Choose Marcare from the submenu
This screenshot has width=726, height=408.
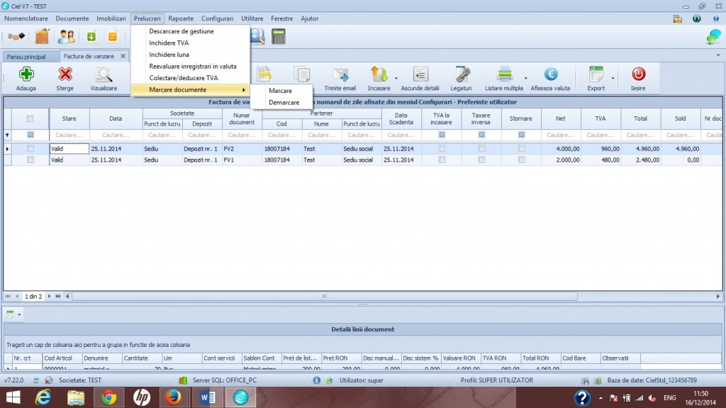tap(280, 91)
